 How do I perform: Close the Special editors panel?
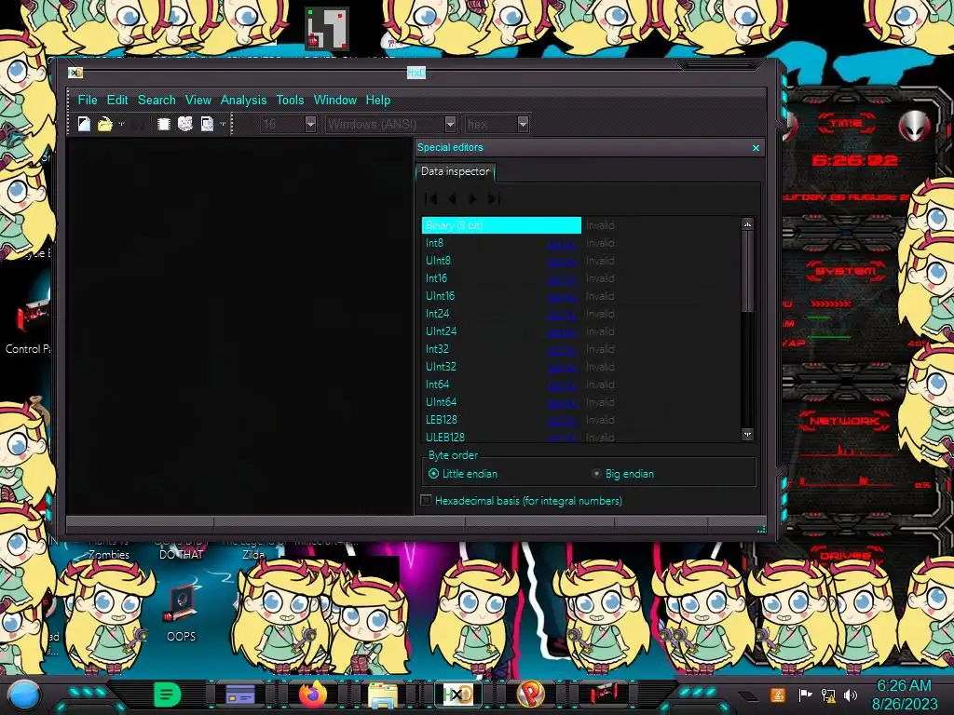click(x=756, y=148)
